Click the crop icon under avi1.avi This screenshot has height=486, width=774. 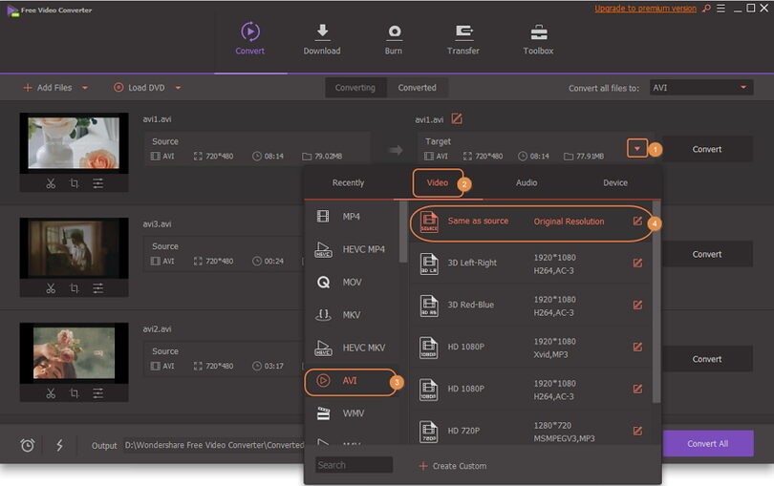74,183
